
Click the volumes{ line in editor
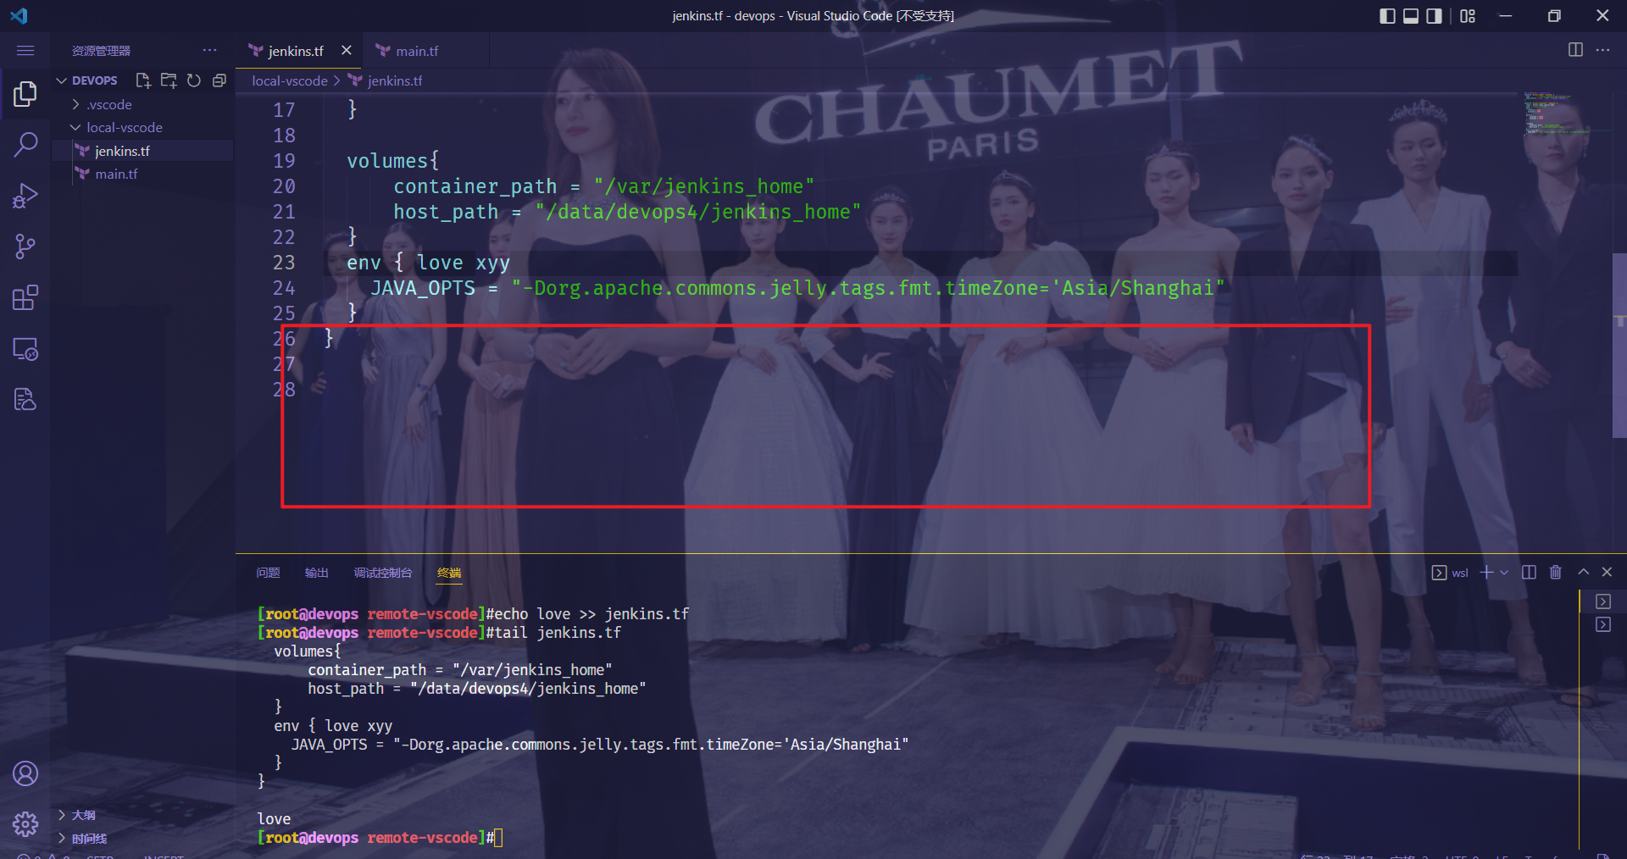point(393,161)
